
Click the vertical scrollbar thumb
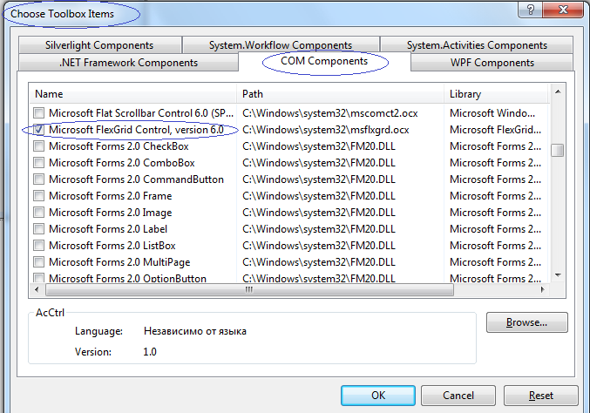click(558, 150)
